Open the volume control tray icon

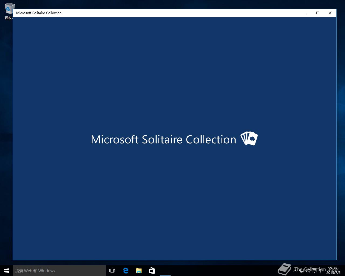click(308, 271)
